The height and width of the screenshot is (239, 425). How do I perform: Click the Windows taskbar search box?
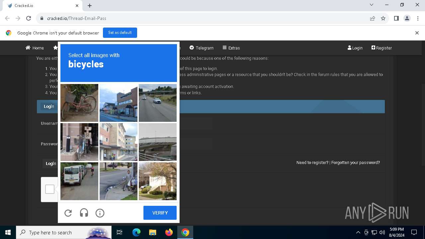(x=64, y=232)
